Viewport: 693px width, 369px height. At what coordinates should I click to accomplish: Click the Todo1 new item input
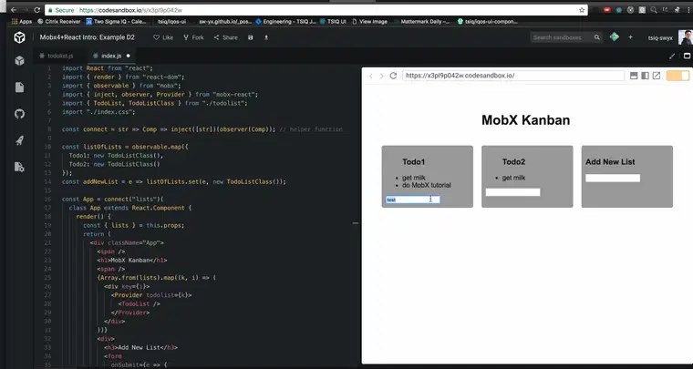pyautogui.click(x=413, y=199)
